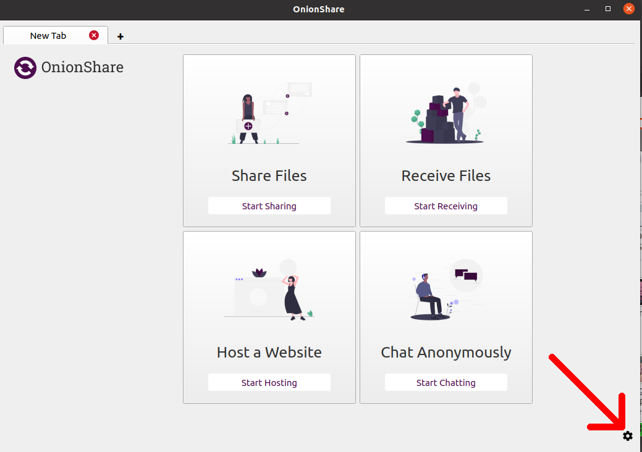This screenshot has width=642, height=452.
Task: Click Start Sharing button
Action: click(x=269, y=206)
